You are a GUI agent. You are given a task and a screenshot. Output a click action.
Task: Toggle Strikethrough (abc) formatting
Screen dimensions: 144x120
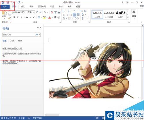point(27,17)
